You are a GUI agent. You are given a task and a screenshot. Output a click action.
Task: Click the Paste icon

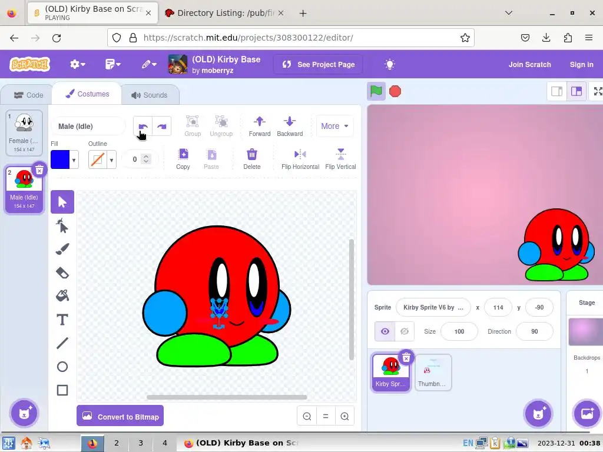[x=211, y=159]
